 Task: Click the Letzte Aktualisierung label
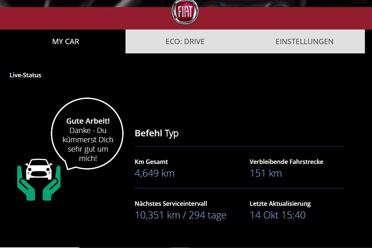click(x=280, y=204)
